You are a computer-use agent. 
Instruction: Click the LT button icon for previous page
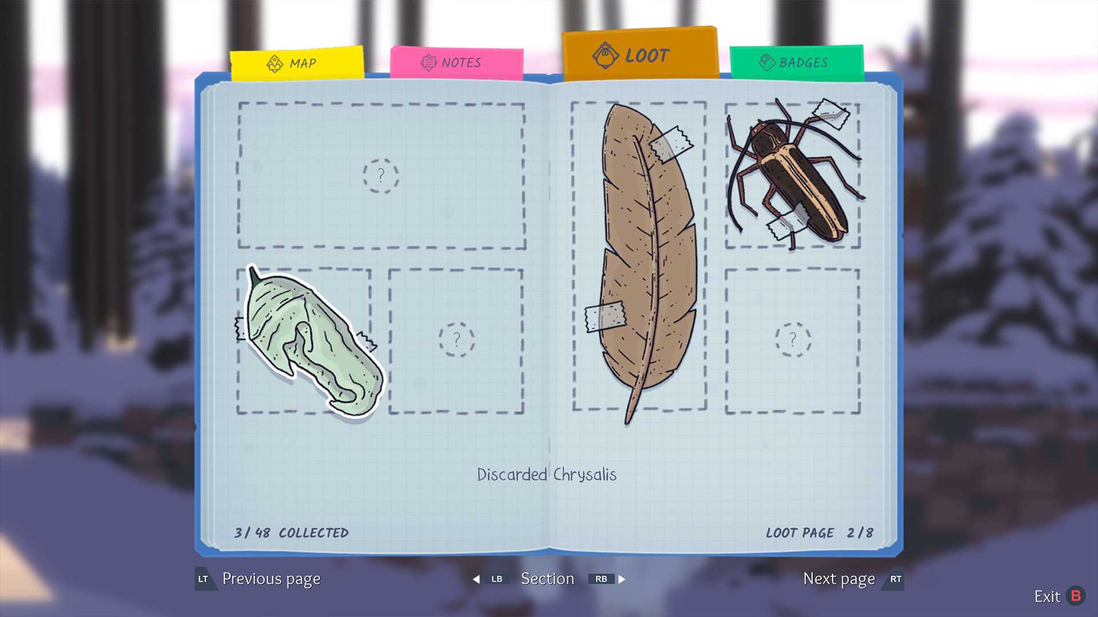pos(204,579)
